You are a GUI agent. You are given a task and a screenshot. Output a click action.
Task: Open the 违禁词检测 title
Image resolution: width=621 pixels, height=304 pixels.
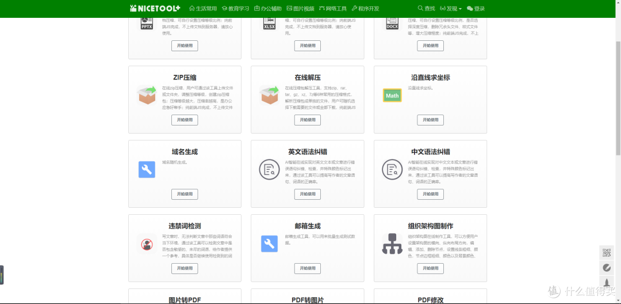pyautogui.click(x=185, y=226)
